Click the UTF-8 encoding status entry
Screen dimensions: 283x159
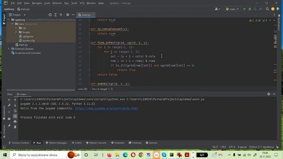pos(232,147)
